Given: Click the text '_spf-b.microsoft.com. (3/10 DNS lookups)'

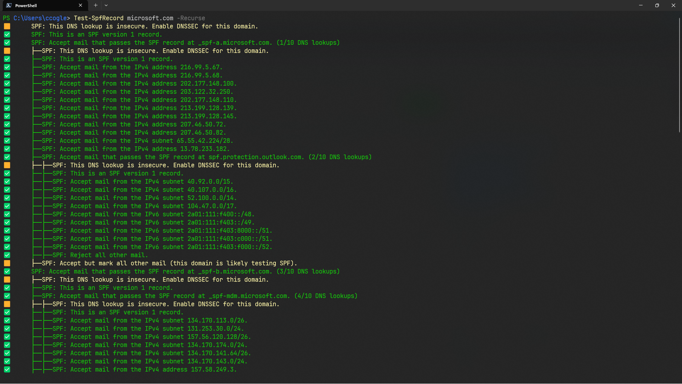Looking at the screenshot, I should [269, 271].
